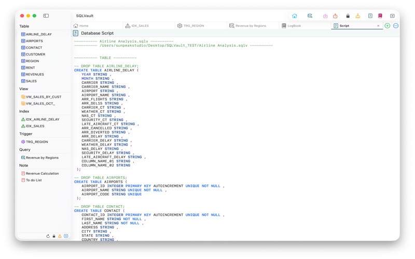Click the CREATE TABLE AIRLINE_DELAY line
Viewport: 415px width, 259px height.
pyautogui.click(x=106, y=70)
